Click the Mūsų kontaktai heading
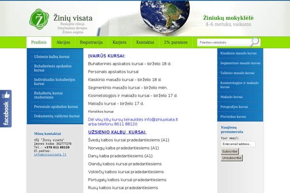The image size is (290, 193). (x=47, y=134)
